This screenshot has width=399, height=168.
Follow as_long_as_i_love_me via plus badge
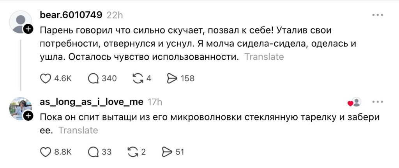tap(28, 116)
